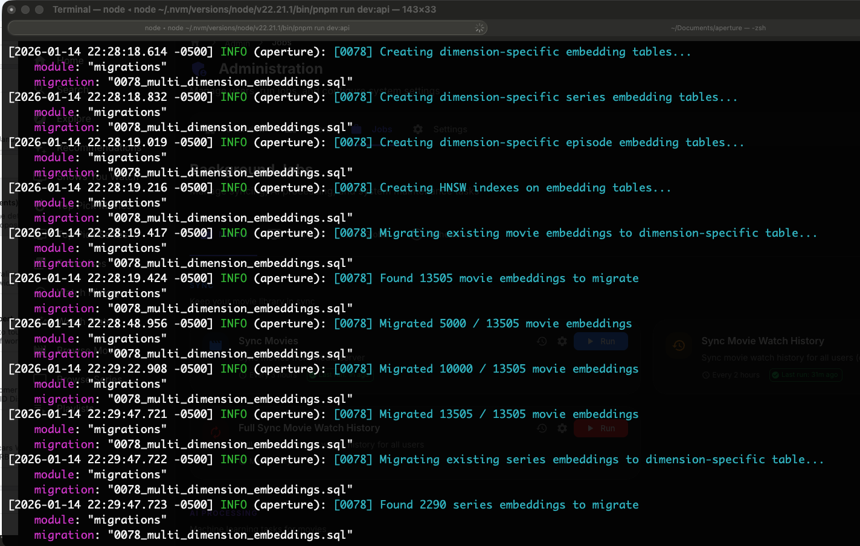The height and width of the screenshot is (546, 860).
Task: Open gear settings for Full Sync Movie Watch History
Action: point(562,428)
